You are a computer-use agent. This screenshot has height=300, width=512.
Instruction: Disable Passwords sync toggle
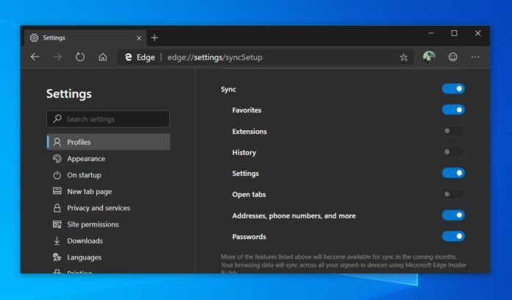453,236
